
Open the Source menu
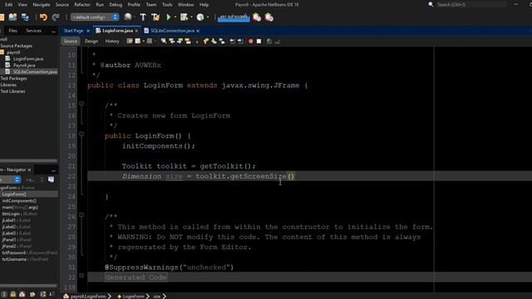[62, 5]
